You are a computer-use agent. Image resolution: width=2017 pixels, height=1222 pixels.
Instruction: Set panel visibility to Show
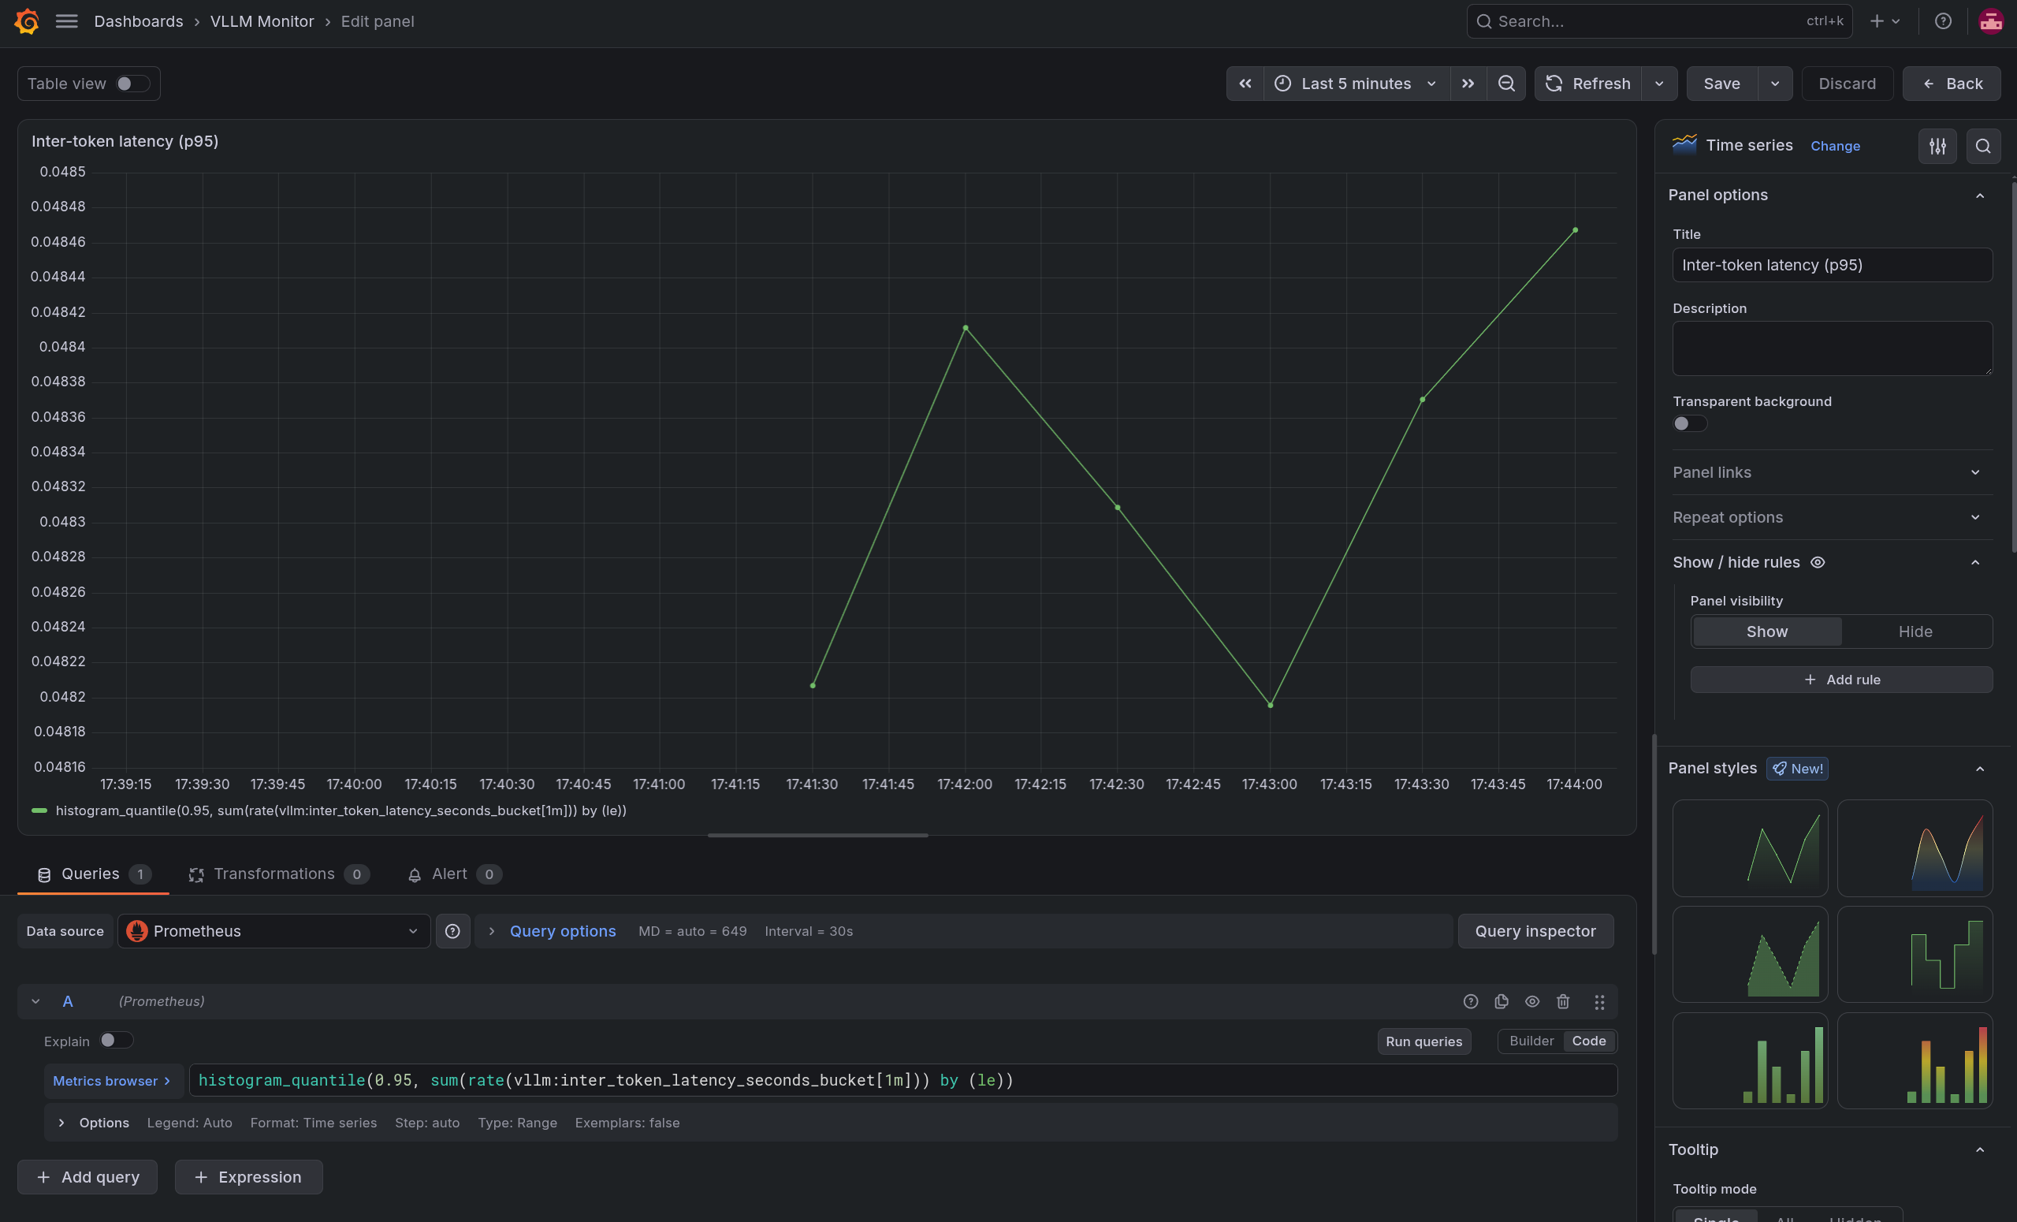point(1766,631)
